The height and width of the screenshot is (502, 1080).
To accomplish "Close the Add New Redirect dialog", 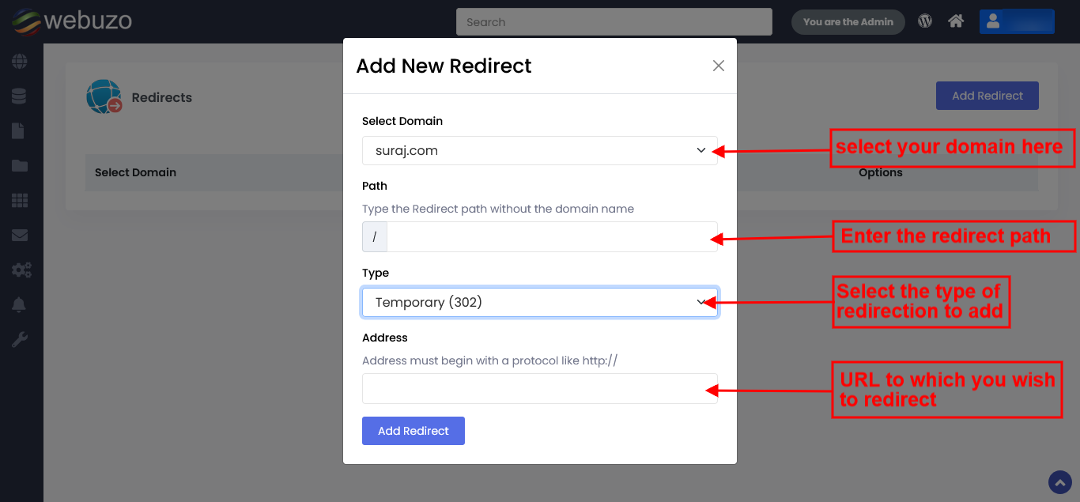I will click(718, 66).
